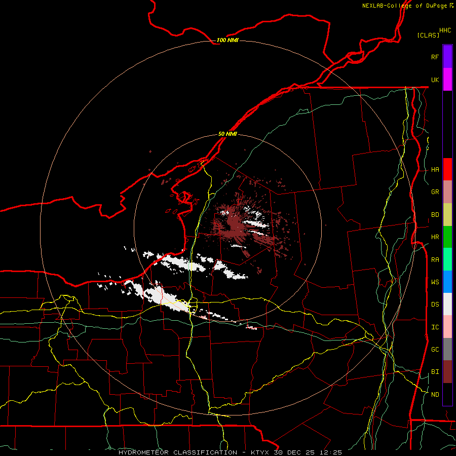Click the [CLAS] legend header

428,35
